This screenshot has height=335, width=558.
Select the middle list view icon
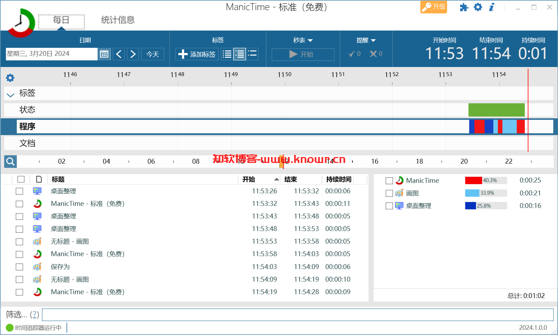pyautogui.click(x=239, y=54)
